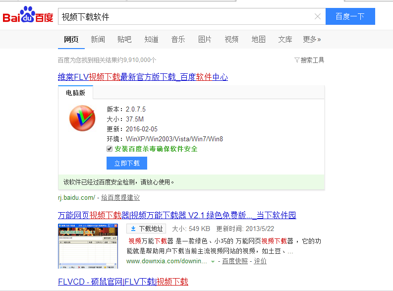The width and height of the screenshot is (393, 291).
Task: Open FLVCD - 硕鼠官网 result link
Action: 123,282
